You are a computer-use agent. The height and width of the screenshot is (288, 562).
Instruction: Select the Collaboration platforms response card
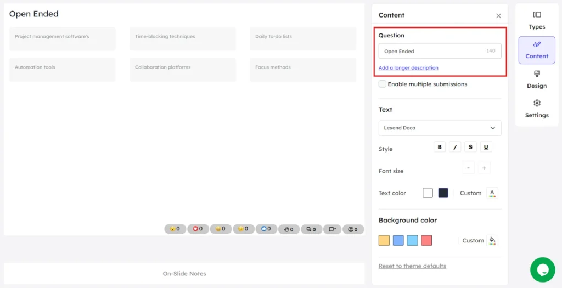point(183,70)
